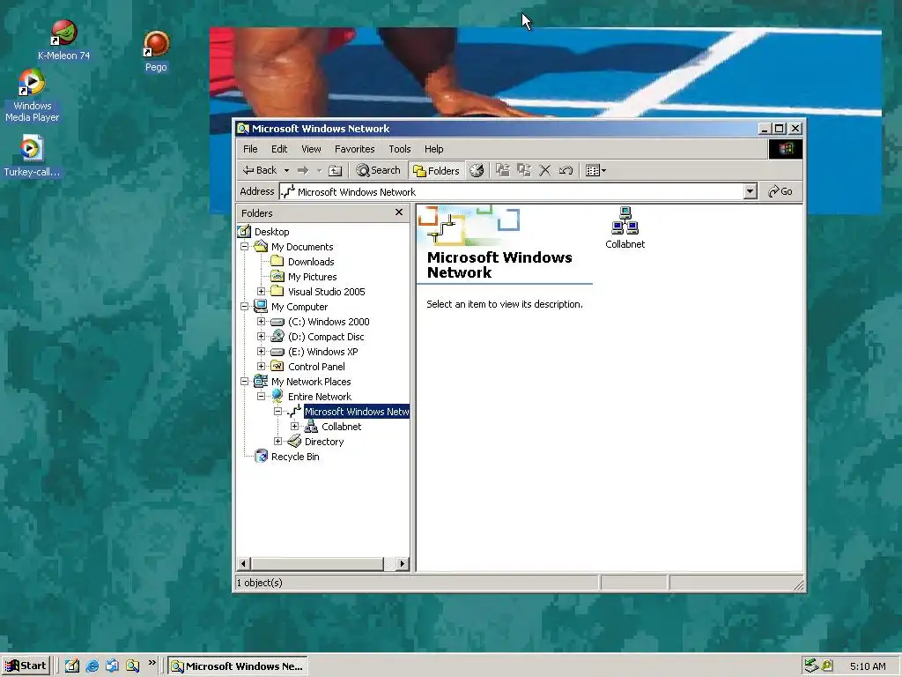Expand the Control Panel node
The width and height of the screenshot is (902, 677).
pos(261,366)
